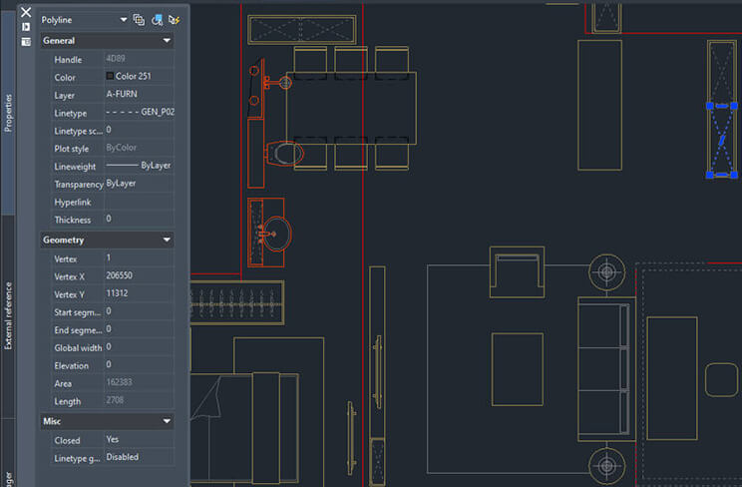Switch to the Properties side tab

(x=8, y=113)
